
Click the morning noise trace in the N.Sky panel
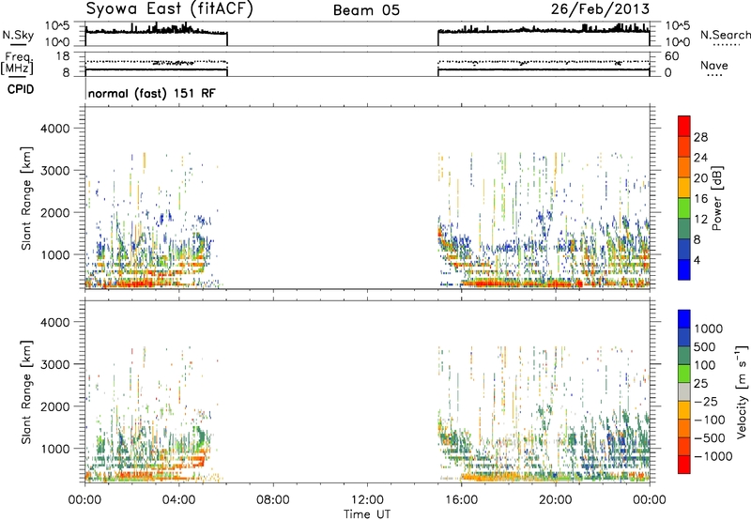[156, 31]
